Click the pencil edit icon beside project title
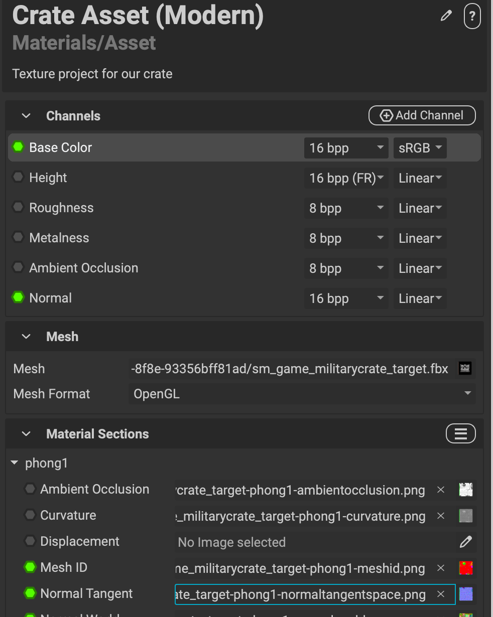Screen dimensions: 493x617 [x=446, y=16]
